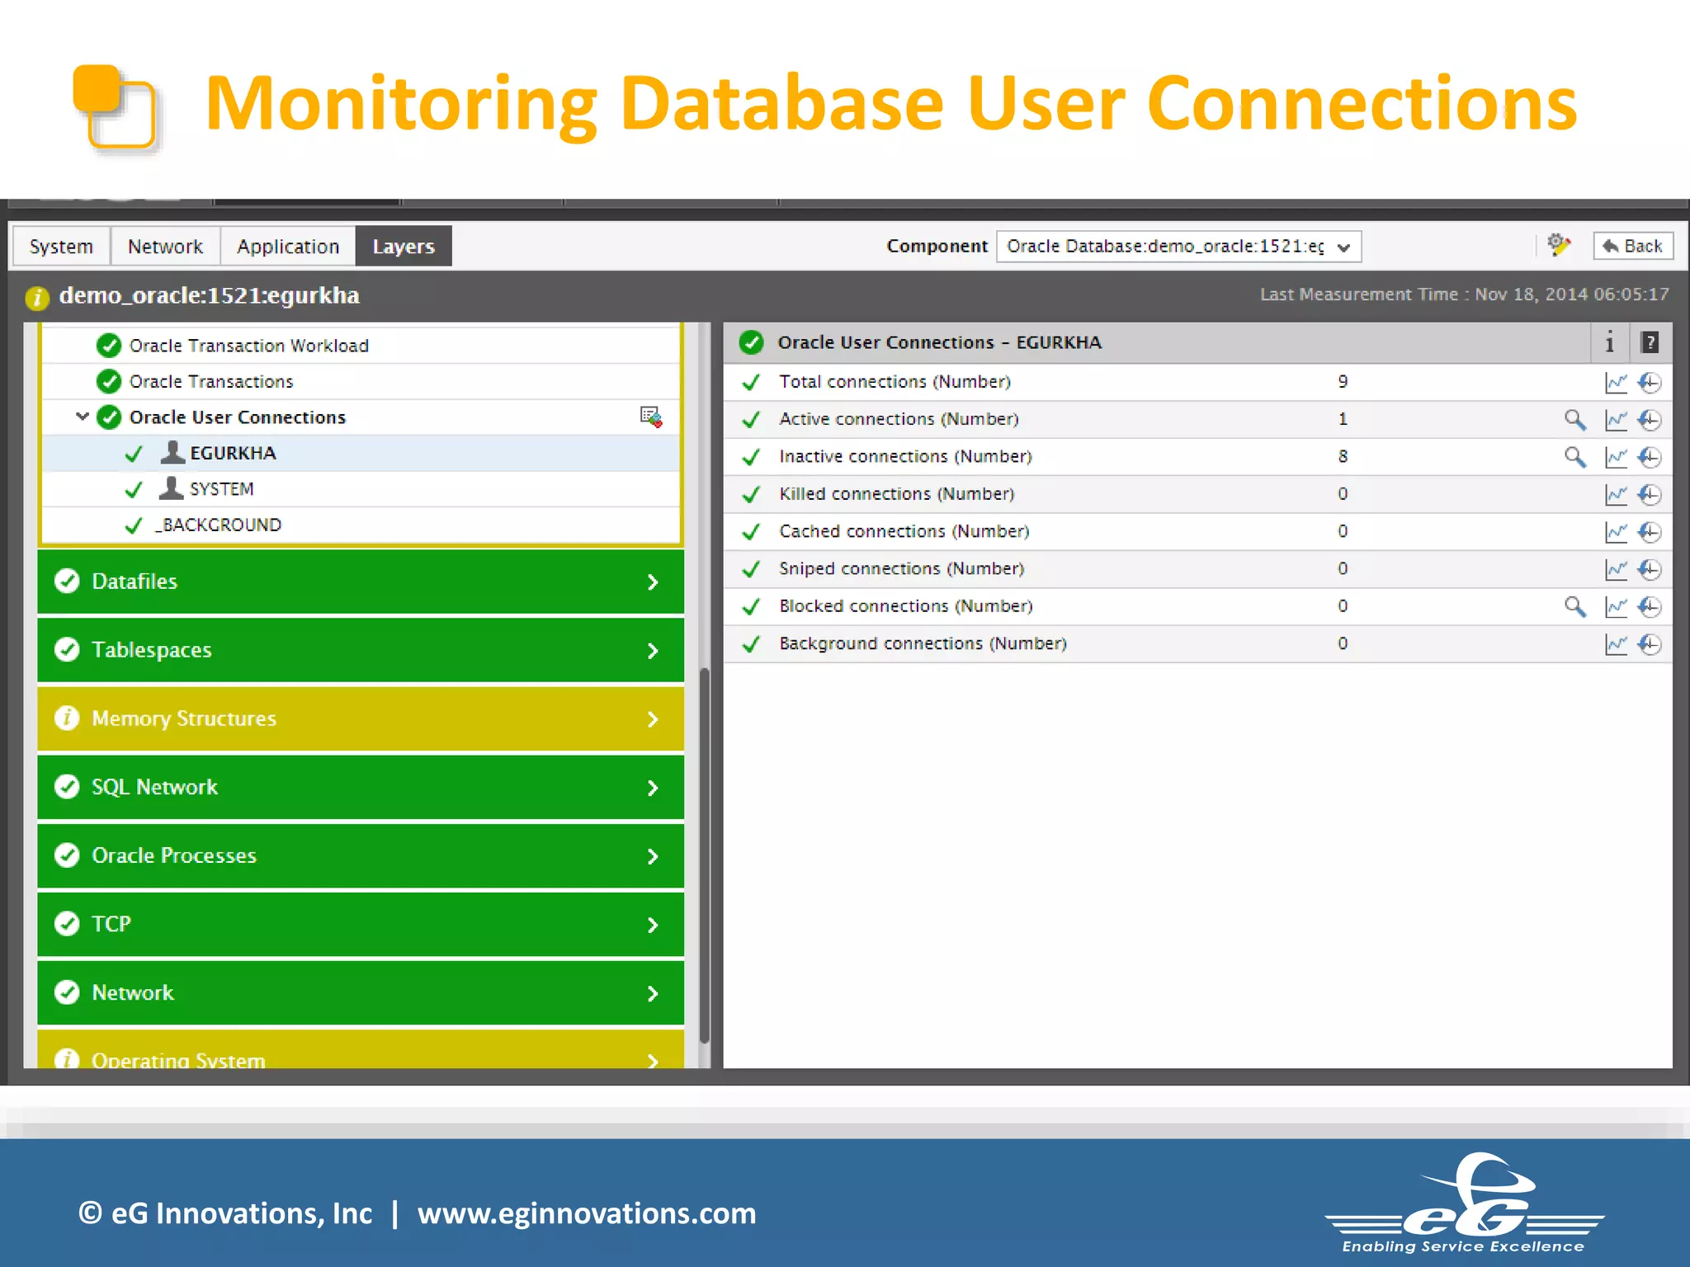Open history icon for Inactive connections

(1649, 457)
